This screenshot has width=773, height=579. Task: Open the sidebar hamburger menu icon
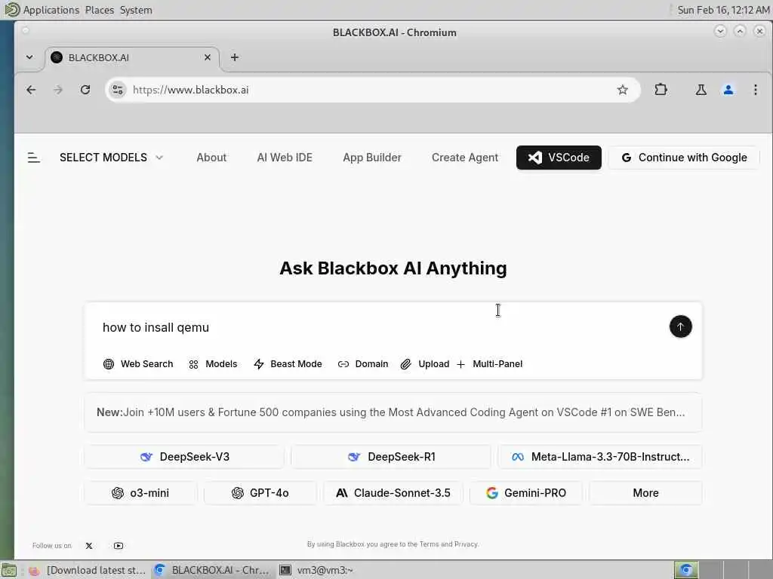33,158
